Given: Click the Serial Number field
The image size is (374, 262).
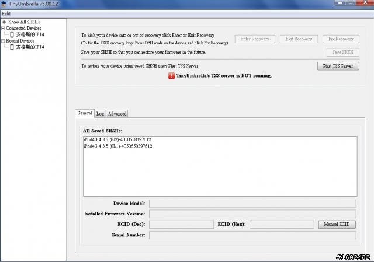Looking at the screenshot, I should click(x=252, y=235).
